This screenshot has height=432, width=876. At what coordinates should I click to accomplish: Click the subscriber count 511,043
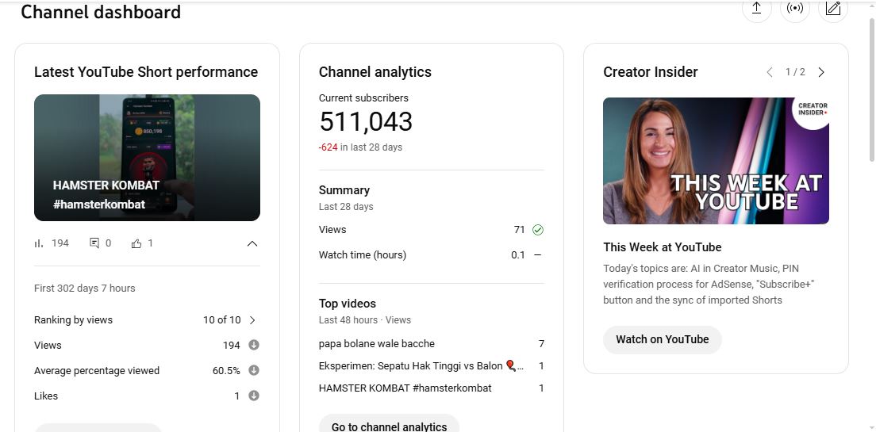point(365,122)
